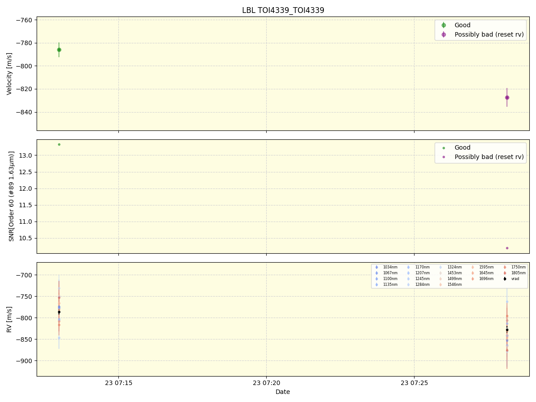Pick the lowest pale-blue point in left RV cluster
536x402 pixels.
point(59,338)
